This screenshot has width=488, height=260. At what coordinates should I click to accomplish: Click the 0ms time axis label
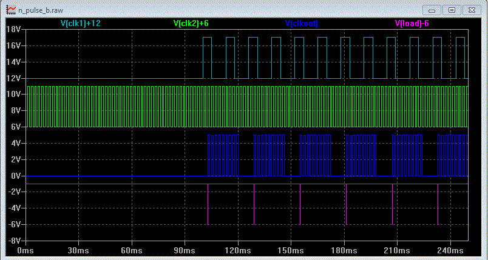pos(25,250)
